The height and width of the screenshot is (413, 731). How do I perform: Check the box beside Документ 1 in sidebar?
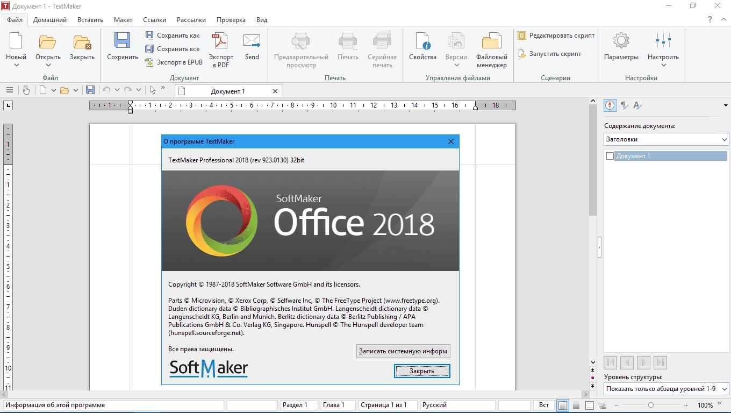click(610, 156)
